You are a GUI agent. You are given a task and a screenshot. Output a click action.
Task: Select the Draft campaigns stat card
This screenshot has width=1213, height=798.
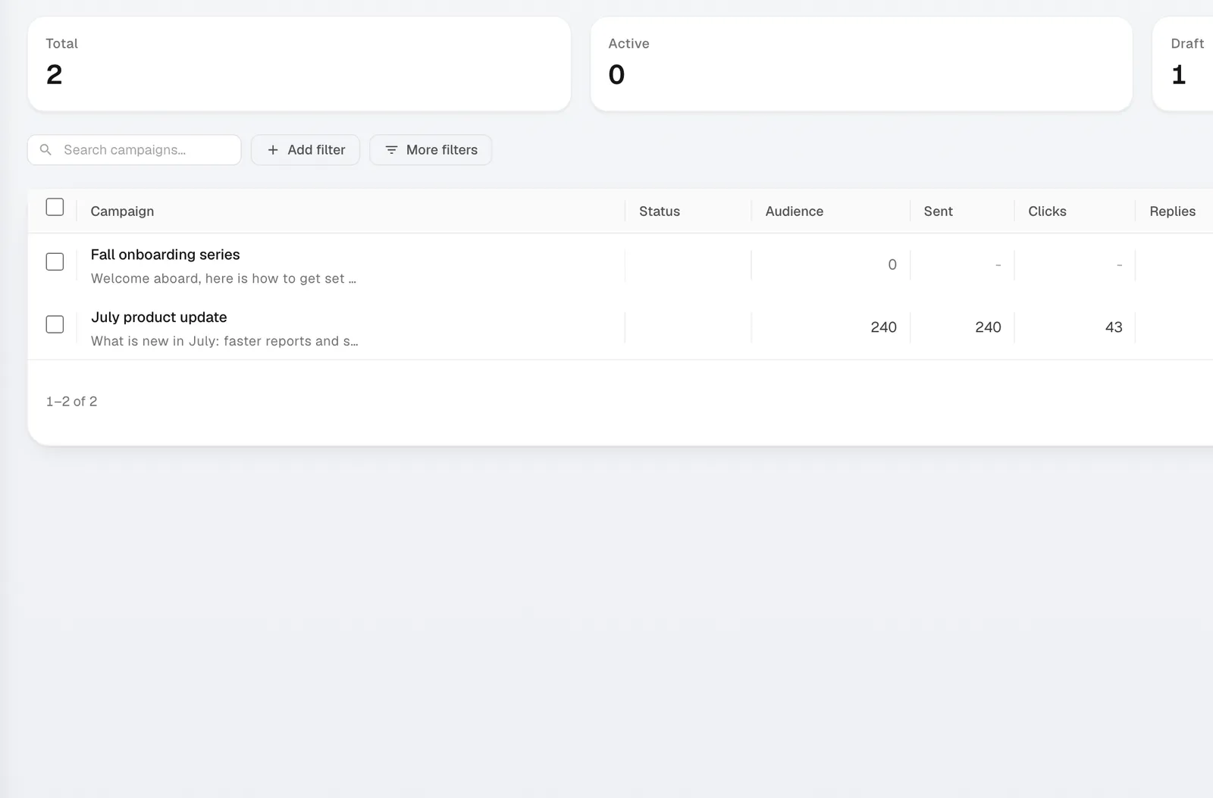[1183, 64]
